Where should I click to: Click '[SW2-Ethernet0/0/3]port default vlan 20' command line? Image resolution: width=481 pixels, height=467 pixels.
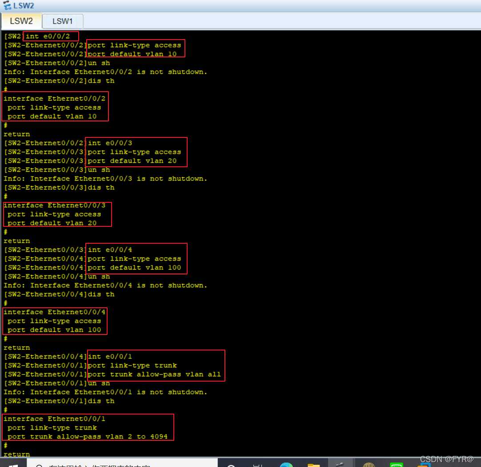click(90, 161)
